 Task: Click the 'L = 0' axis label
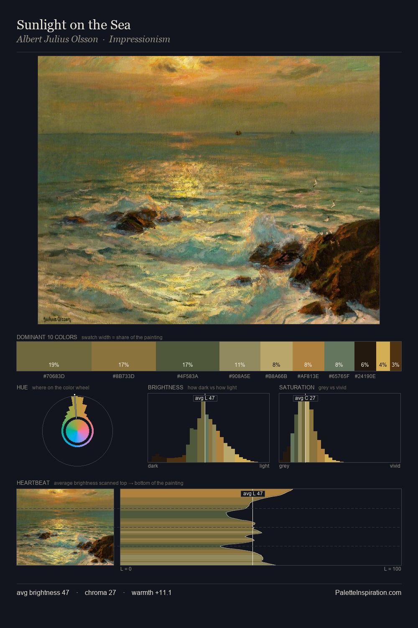(x=126, y=569)
